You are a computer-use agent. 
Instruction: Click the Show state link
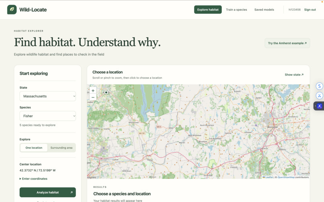pos(294,75)
